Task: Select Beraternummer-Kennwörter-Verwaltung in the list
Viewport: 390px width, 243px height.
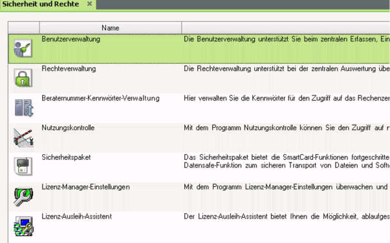Action: coord(100,98)
